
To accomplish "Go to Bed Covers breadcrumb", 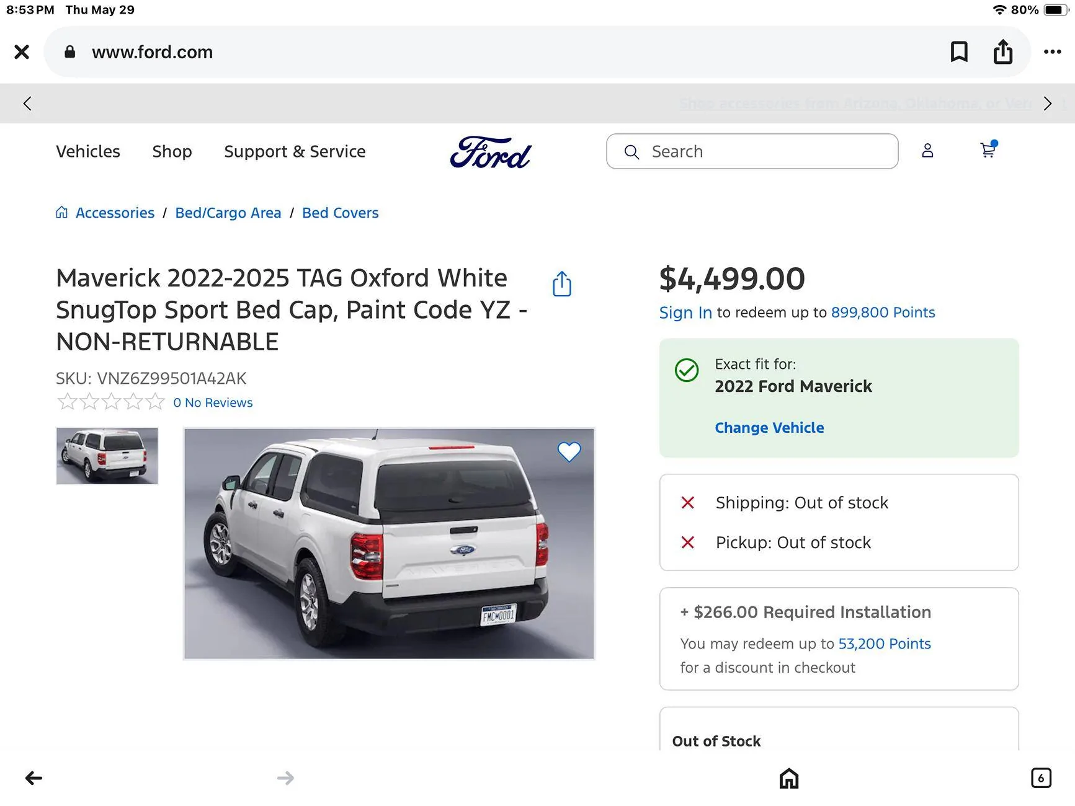I will coord(340,213).
